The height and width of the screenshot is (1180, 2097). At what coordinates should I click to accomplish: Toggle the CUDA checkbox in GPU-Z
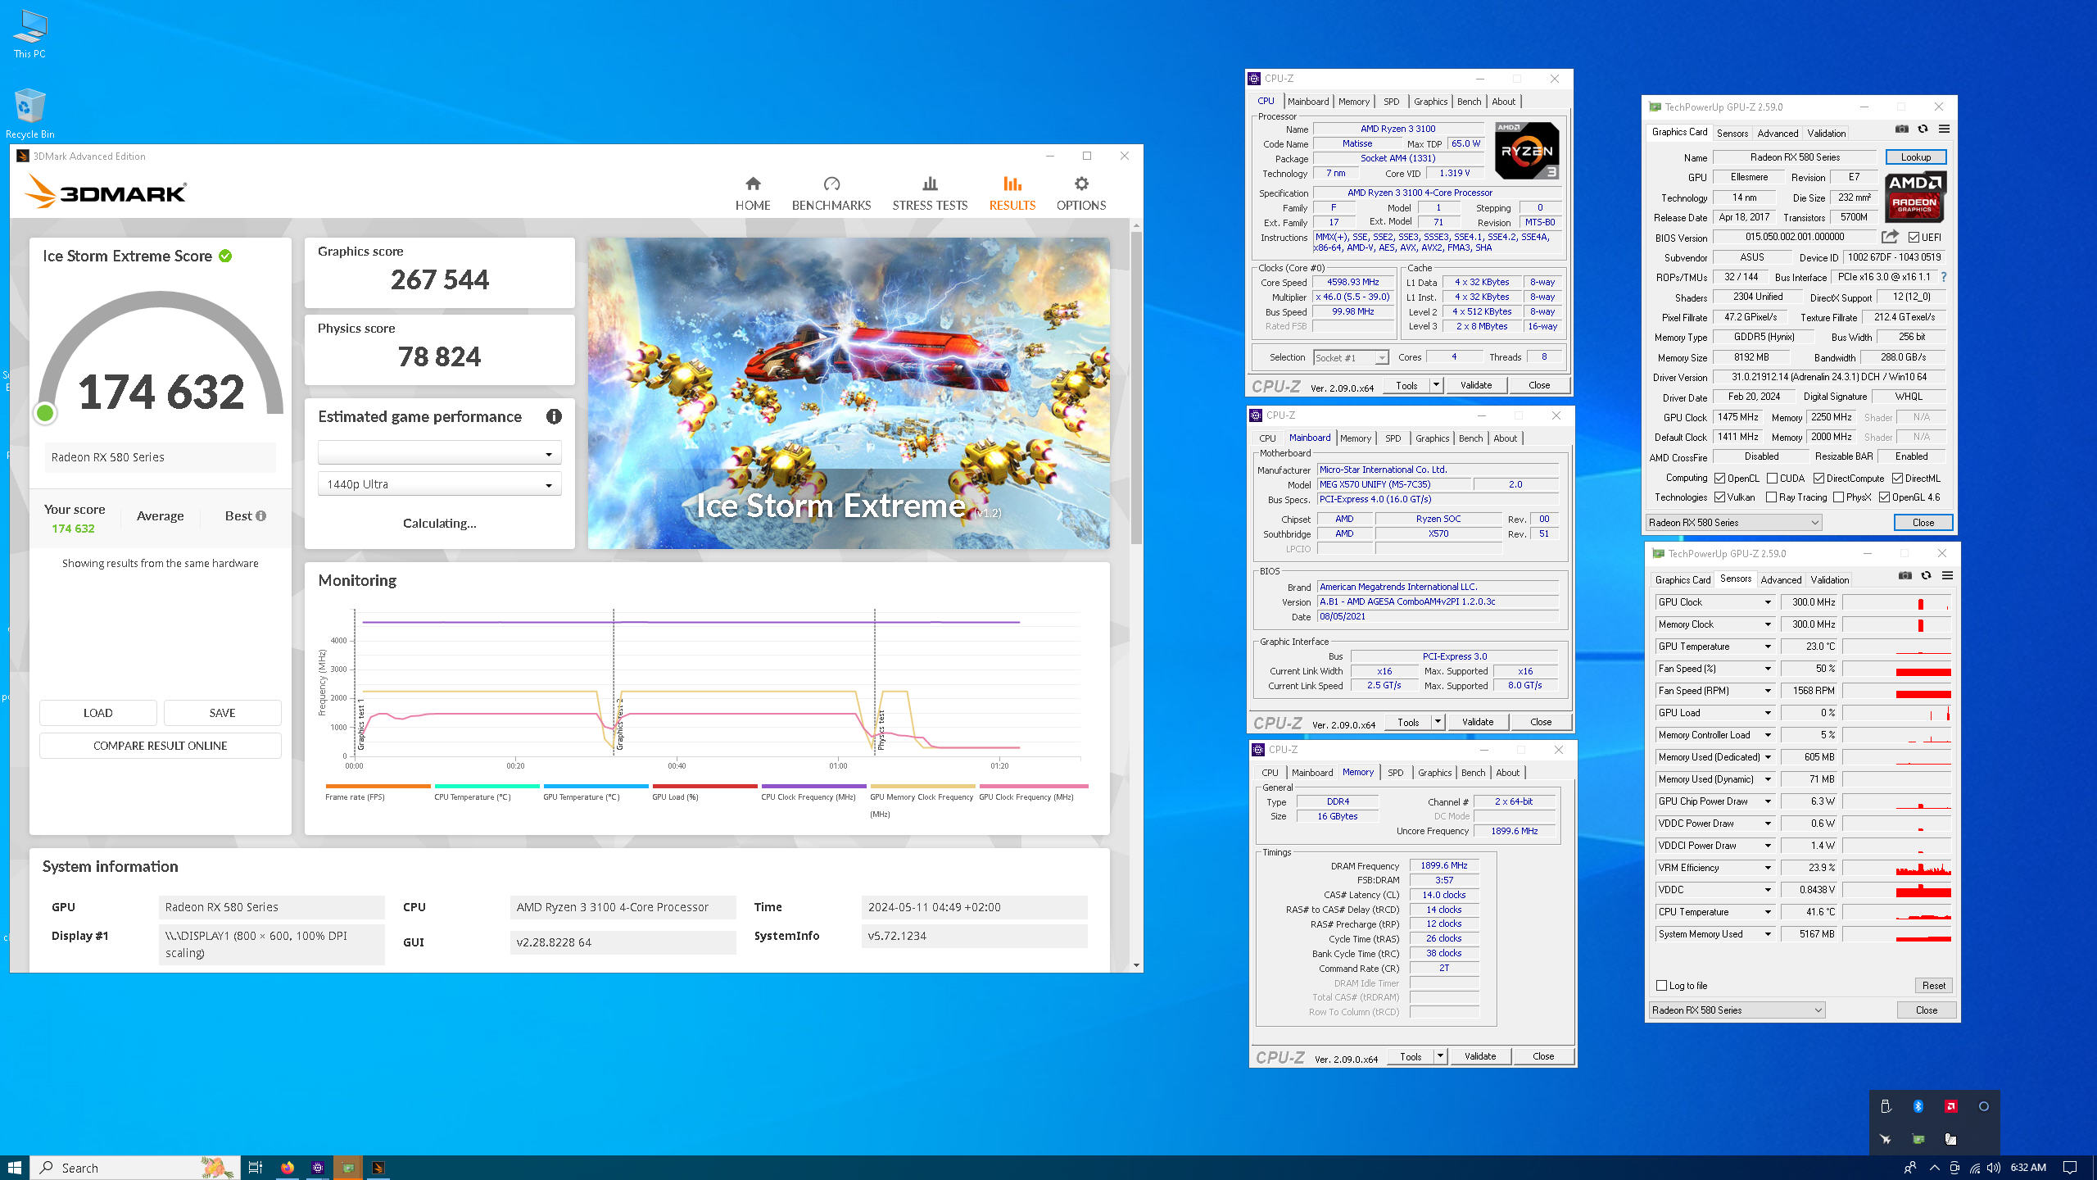point(1772,479)
